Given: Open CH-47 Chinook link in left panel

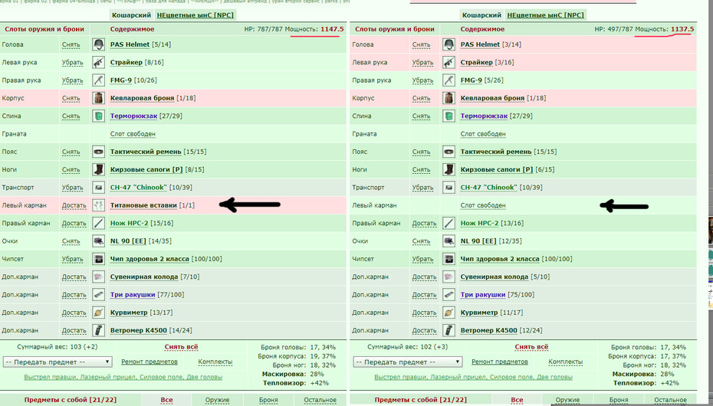Looking at the screenshot, I should tap(138, 188).
